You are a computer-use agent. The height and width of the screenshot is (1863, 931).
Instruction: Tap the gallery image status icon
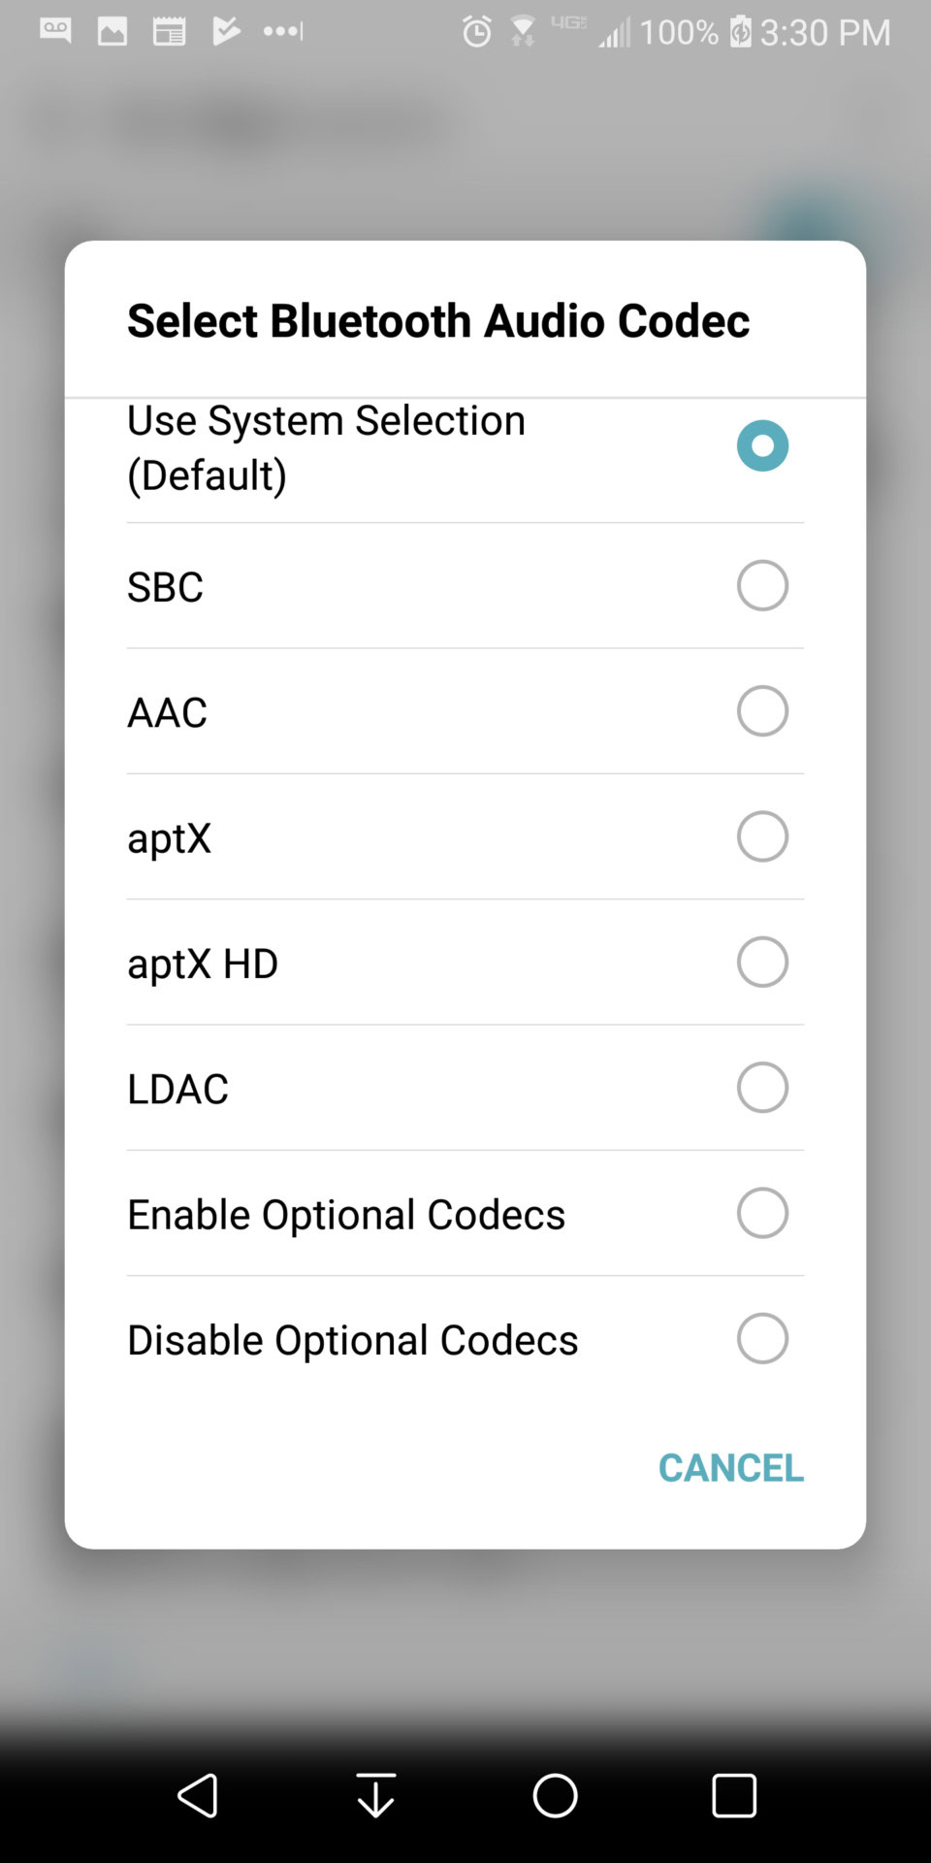pyautogui.click(x=112, y=32)
